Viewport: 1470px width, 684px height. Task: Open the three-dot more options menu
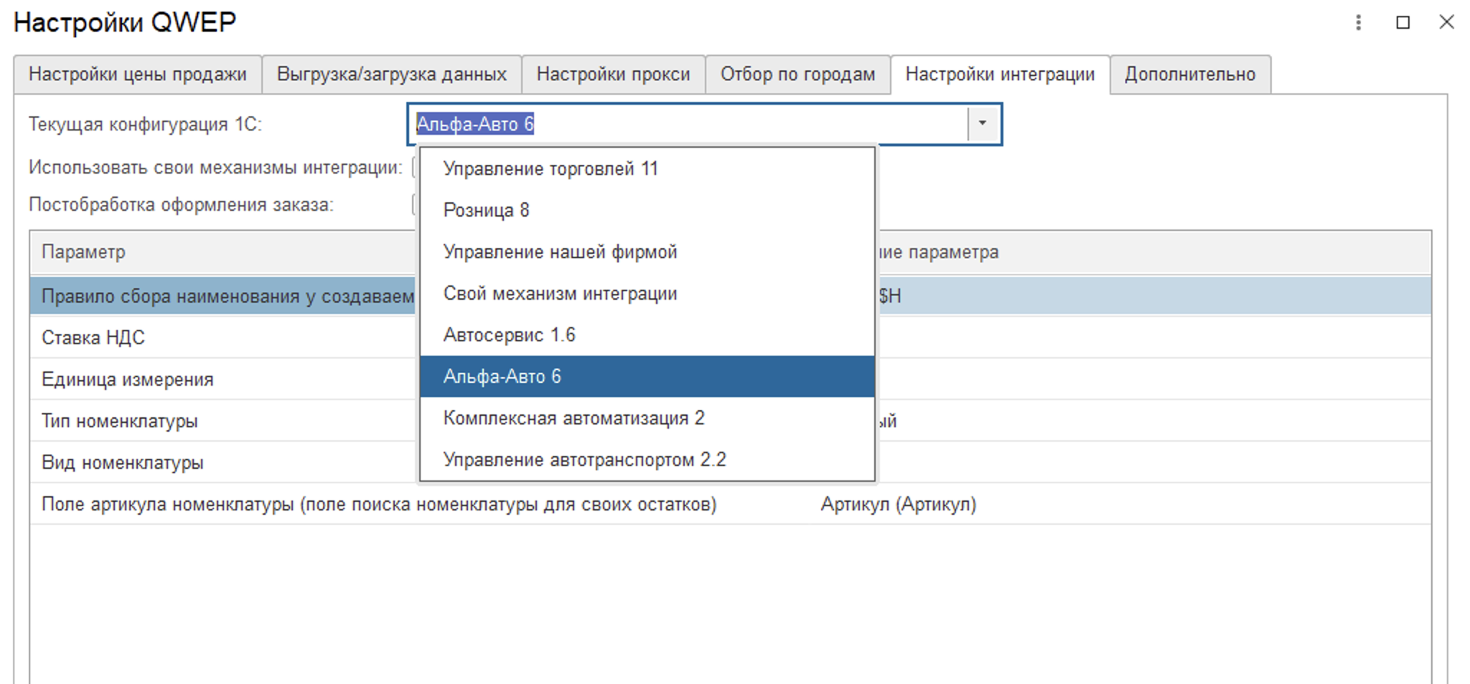pos(1358,23)
